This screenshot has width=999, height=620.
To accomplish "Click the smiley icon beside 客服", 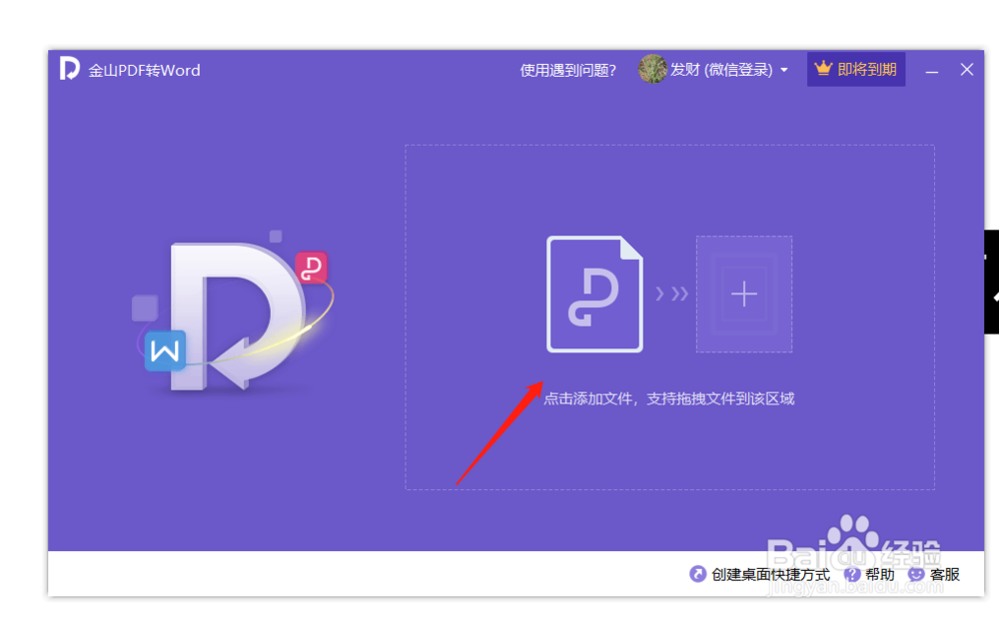I will (914, 575).
